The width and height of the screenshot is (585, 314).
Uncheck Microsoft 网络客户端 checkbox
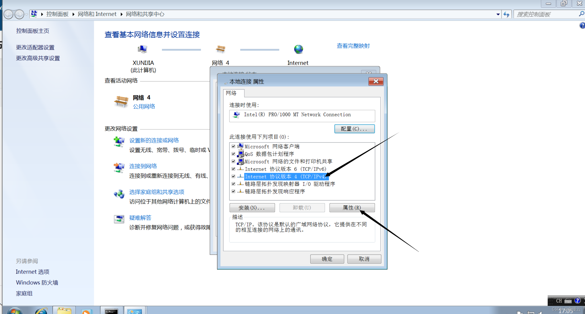tap(233, 147)
